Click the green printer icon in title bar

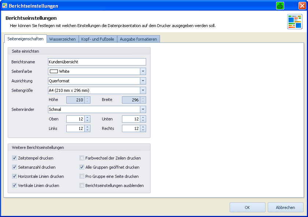click(280, 6)
